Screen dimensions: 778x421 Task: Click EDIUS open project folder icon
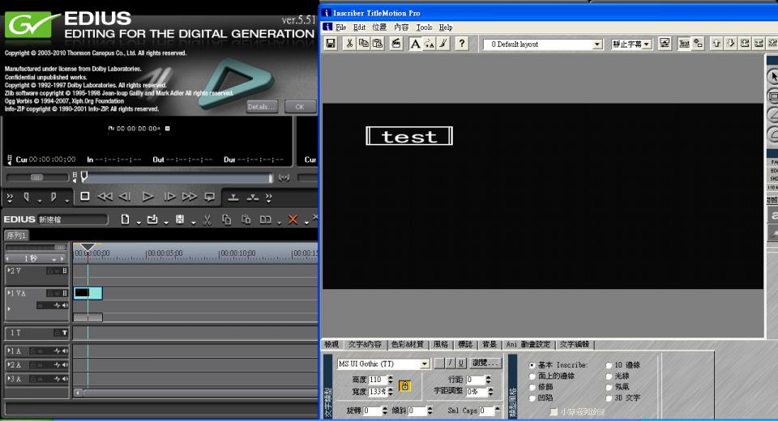pyautogui.click(x=152, y=219)
